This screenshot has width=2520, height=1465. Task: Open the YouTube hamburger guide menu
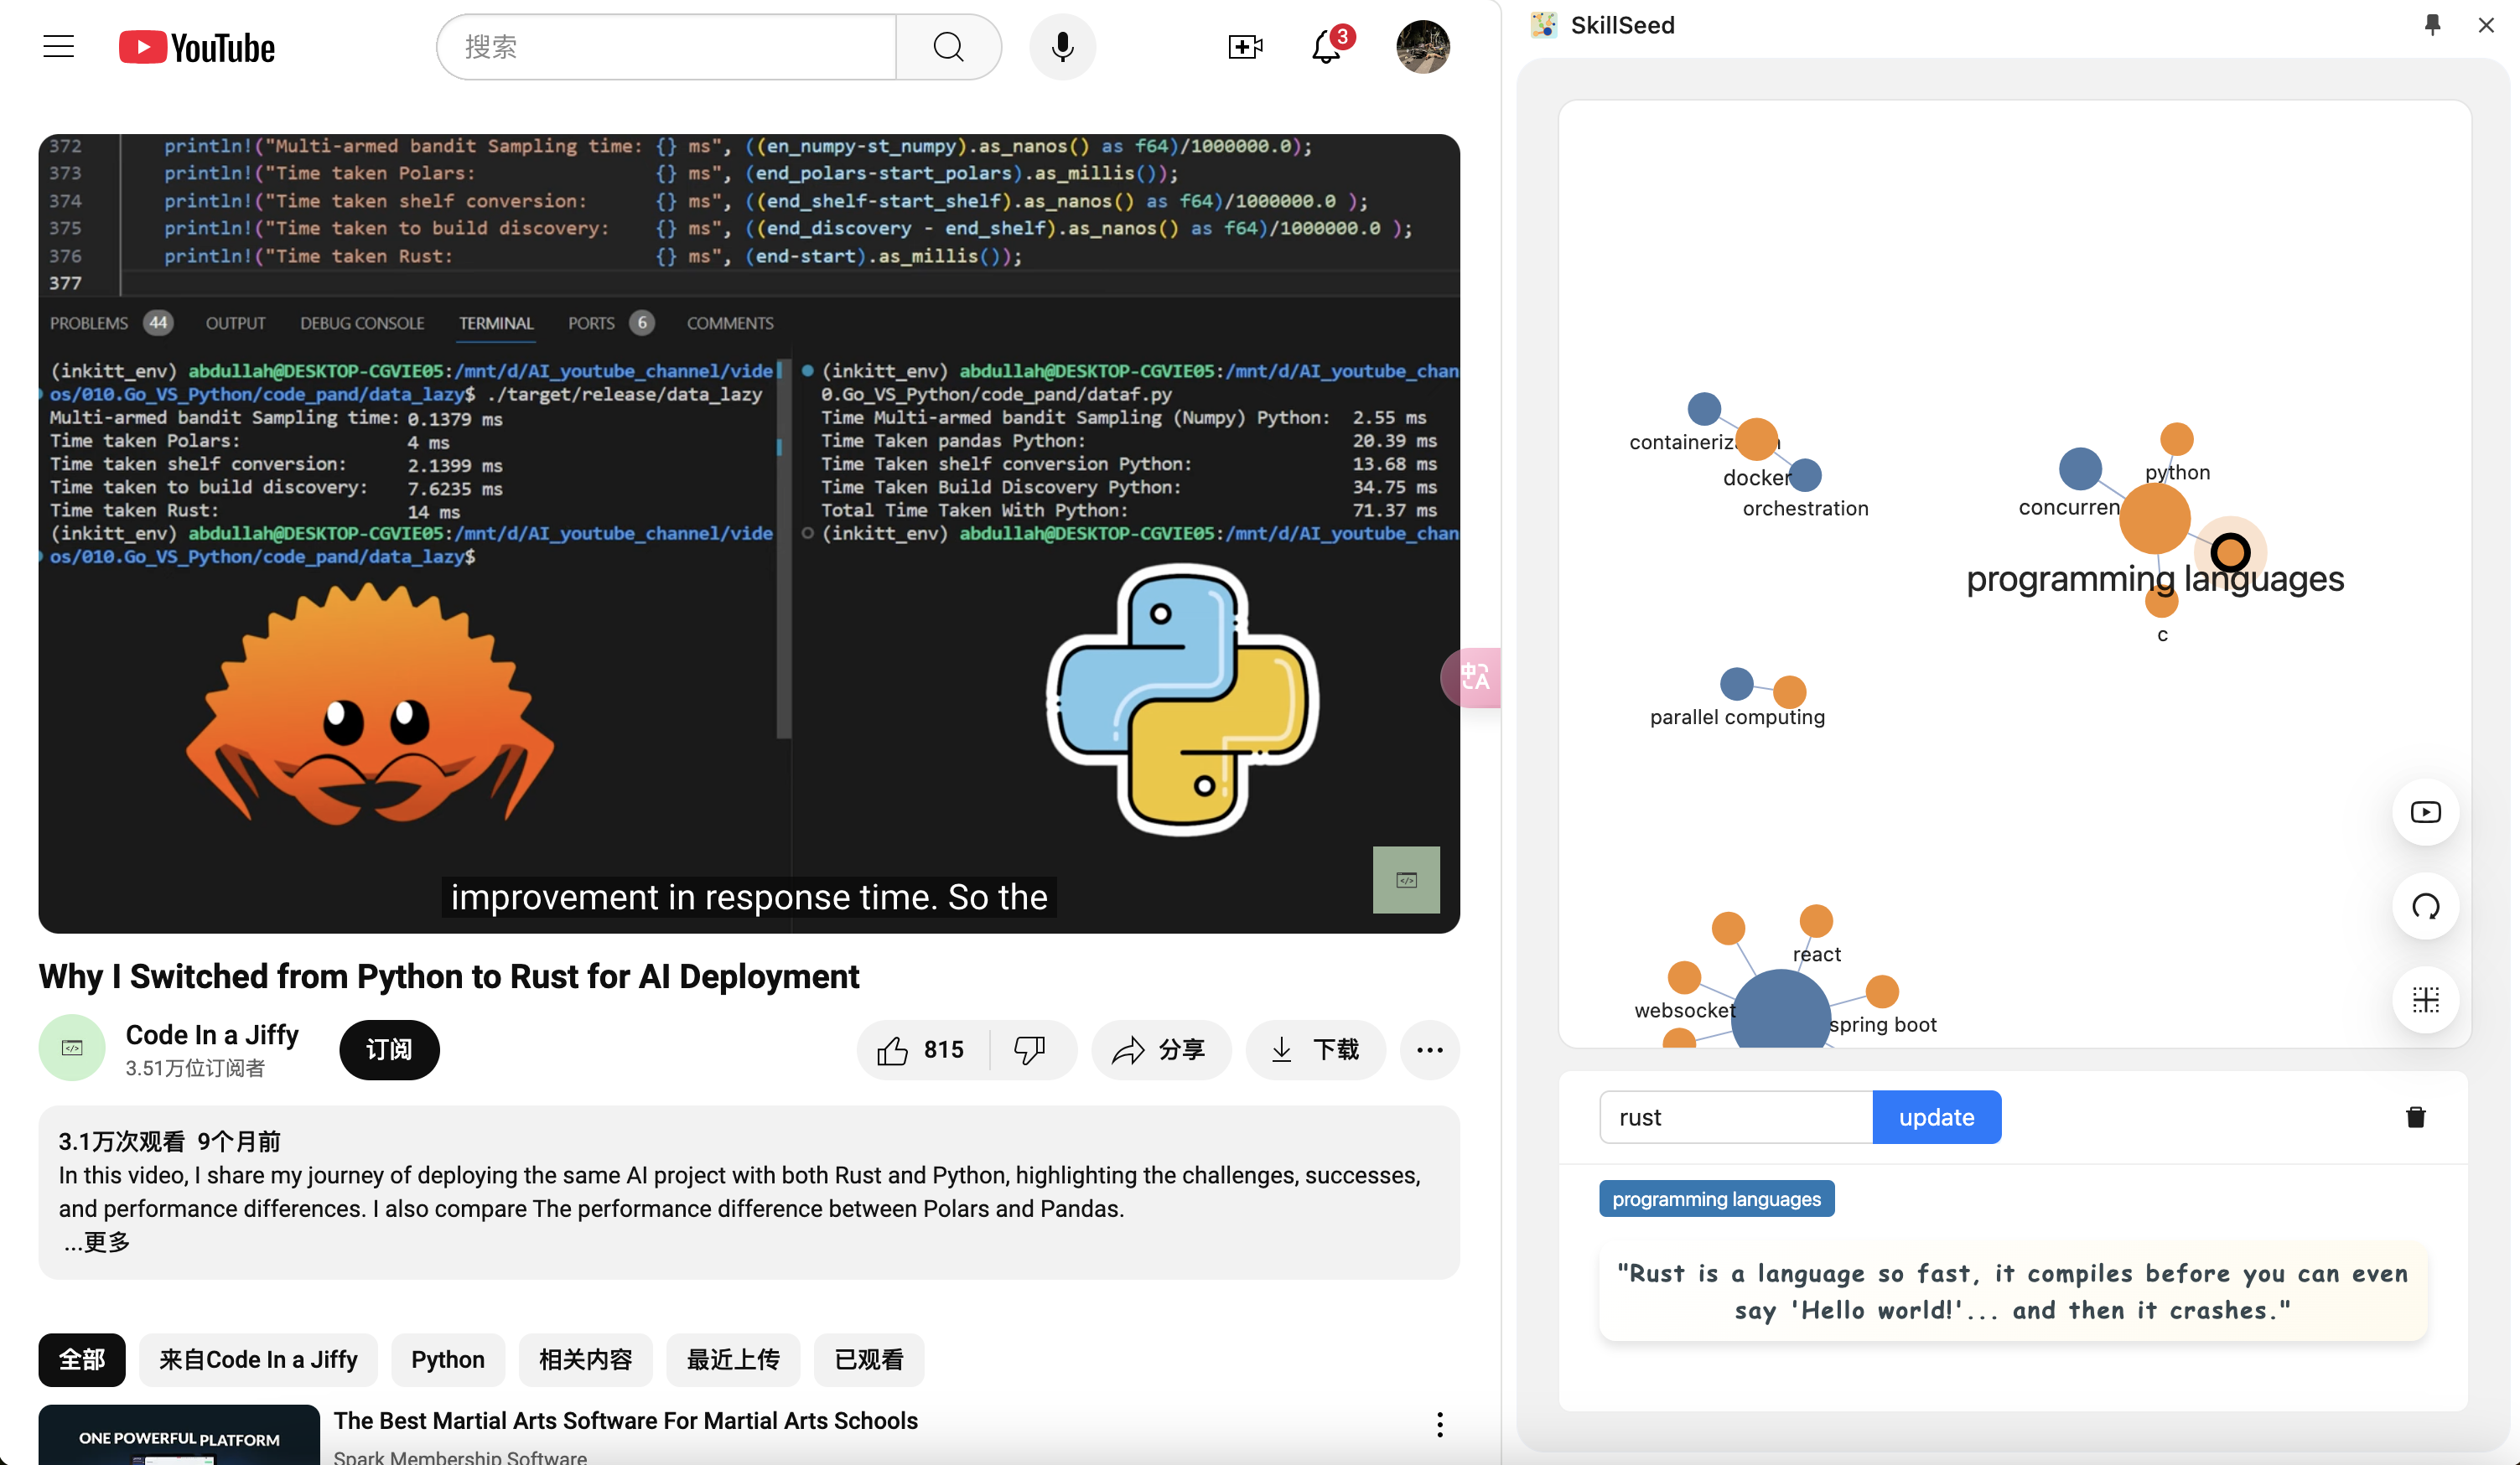59,47
